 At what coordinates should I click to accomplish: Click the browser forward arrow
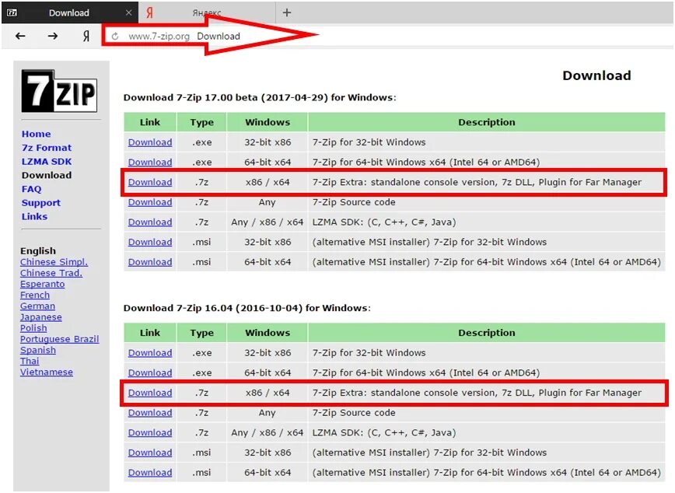click(53, 37)
